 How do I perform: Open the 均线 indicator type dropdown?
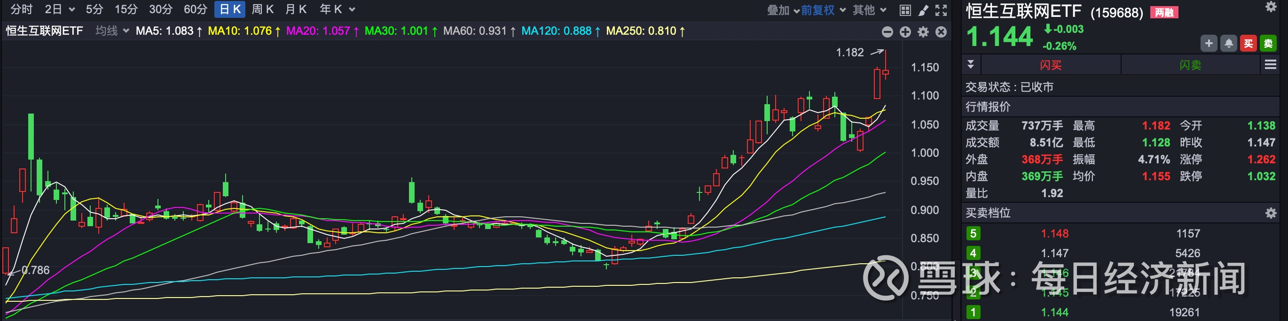pyautogui.click(x=112, y=31)
